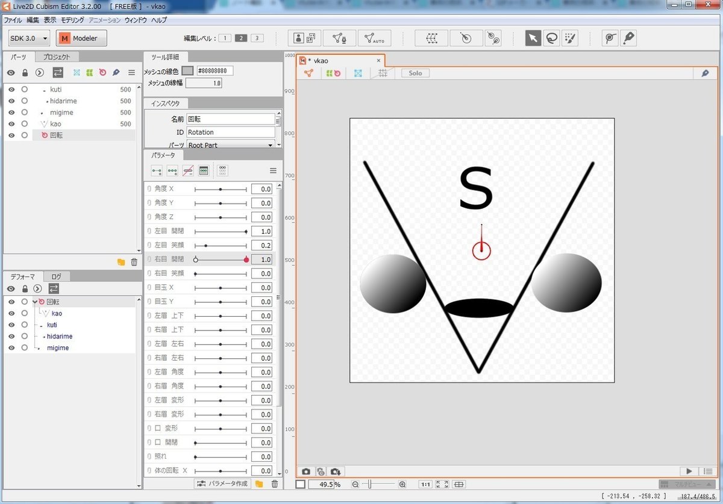Set edit level to 3
This screenshot has width=723, height=504.
point(257,39)
